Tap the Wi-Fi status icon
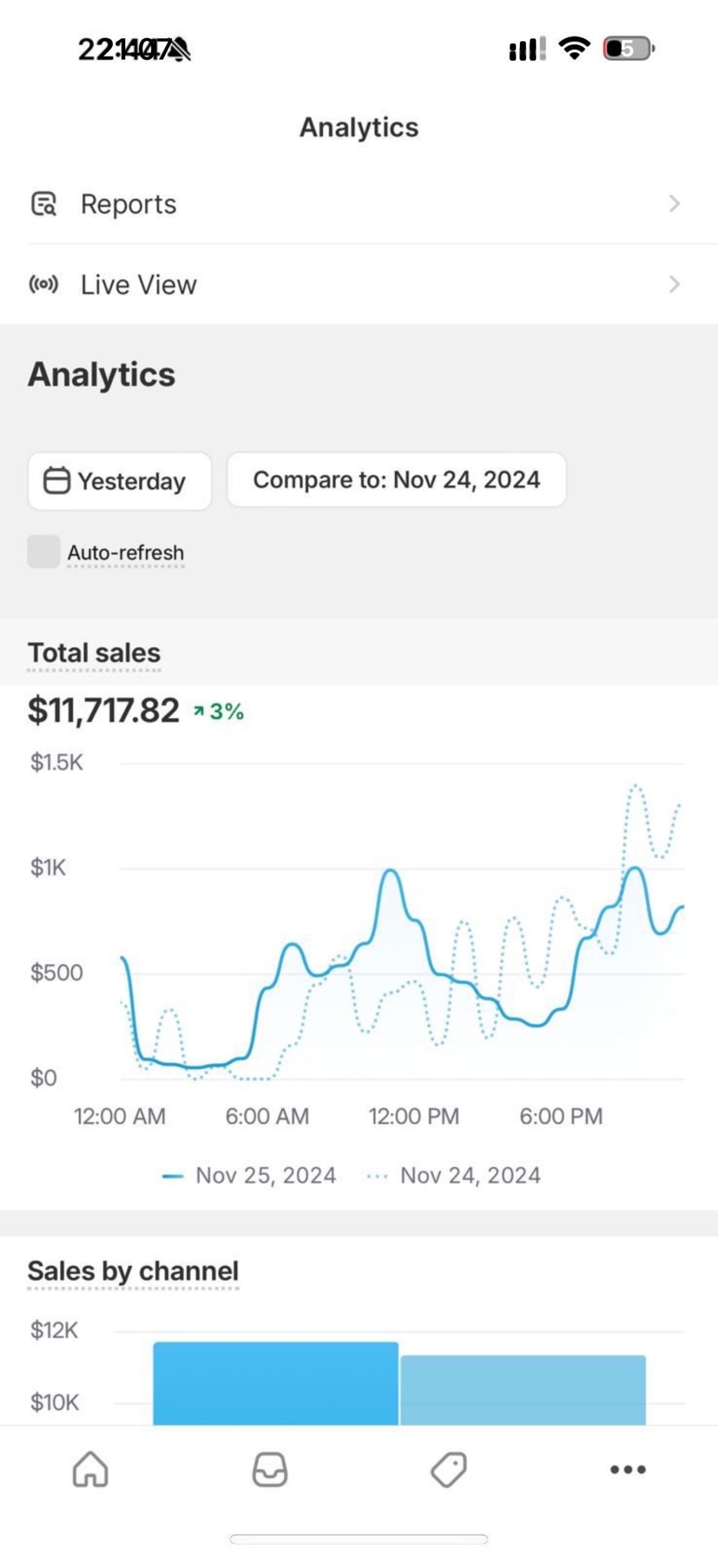718x1557 pixels. pyautogui.click(x=574, y=48)
